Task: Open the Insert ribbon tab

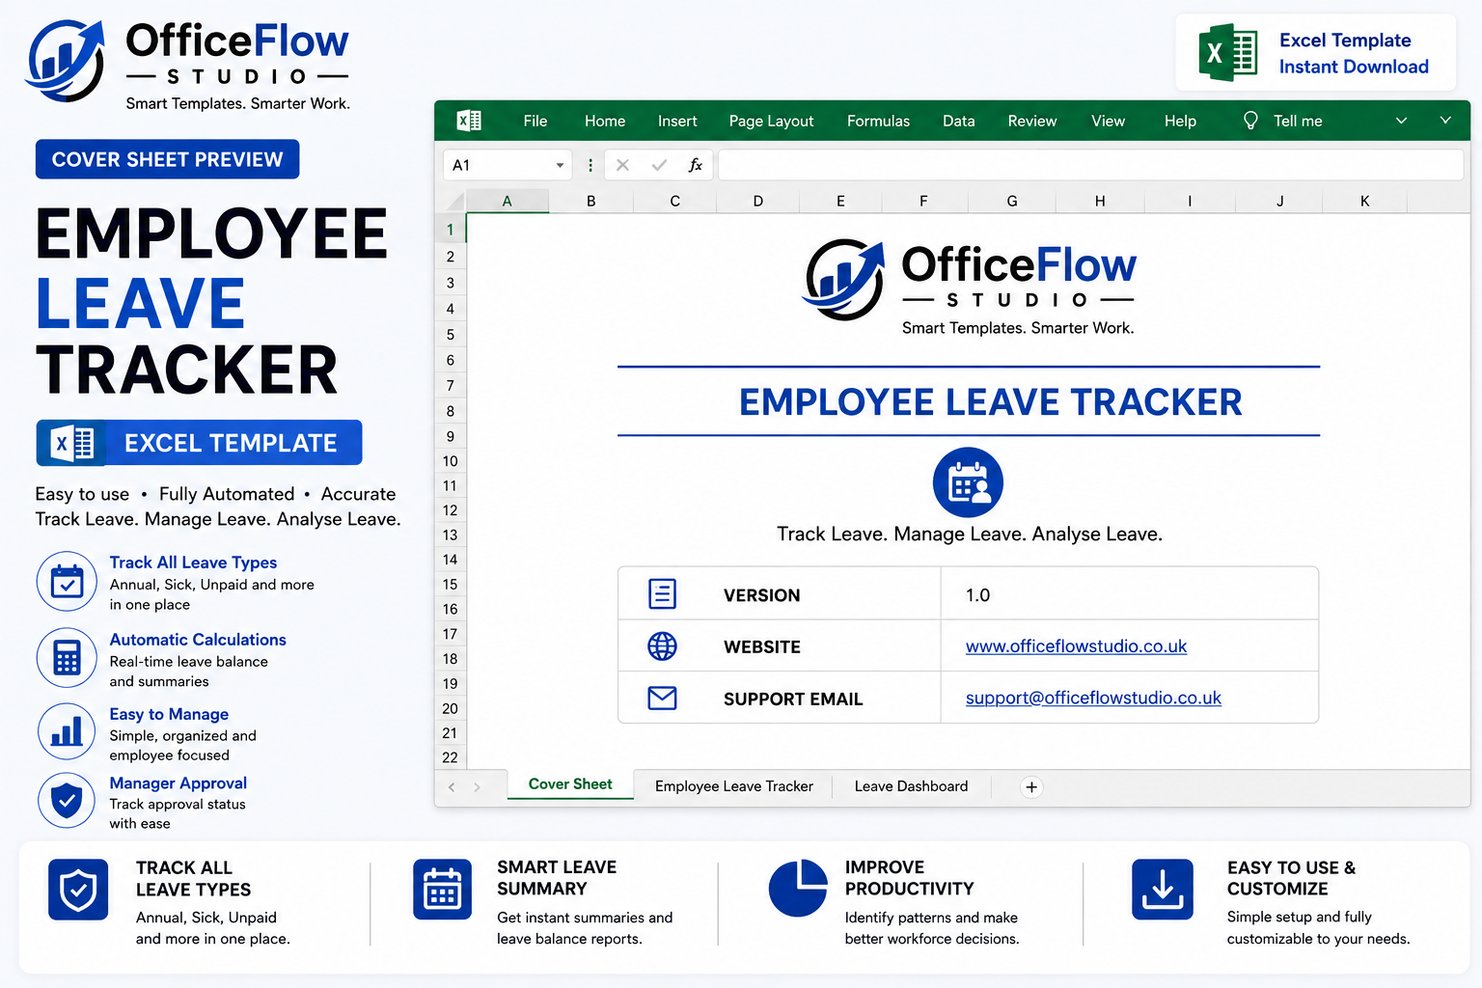Action: [x=677, y=121]
